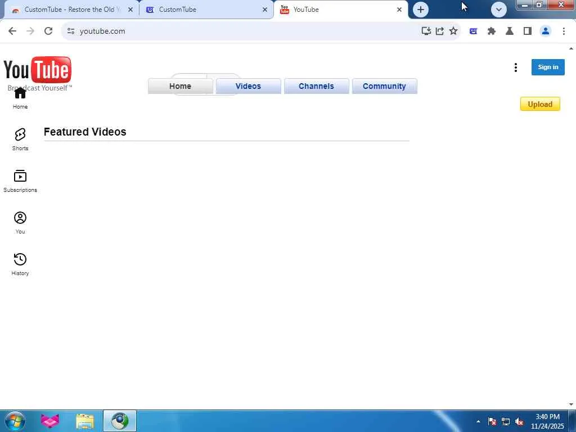Open Chrome Labs flask icon
This screenshot has height=432, width=576.
(510, 31)
